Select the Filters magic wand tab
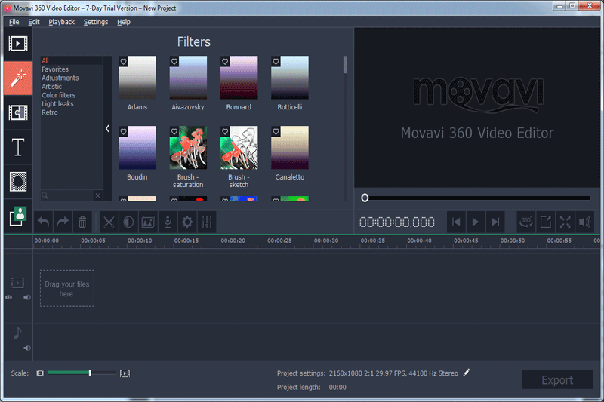This screenshot has width=604, height=402. (18, 78)
